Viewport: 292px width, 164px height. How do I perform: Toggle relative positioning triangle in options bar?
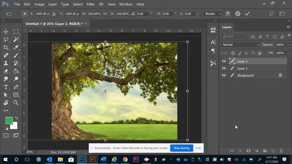[54, 14]
